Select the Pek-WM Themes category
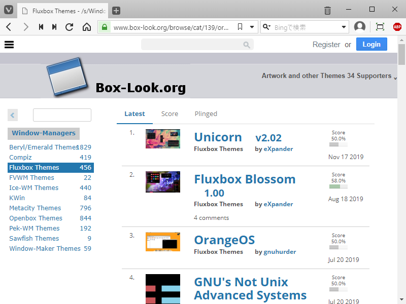Screen dimensions: 406x304 [x=50, y=229]
